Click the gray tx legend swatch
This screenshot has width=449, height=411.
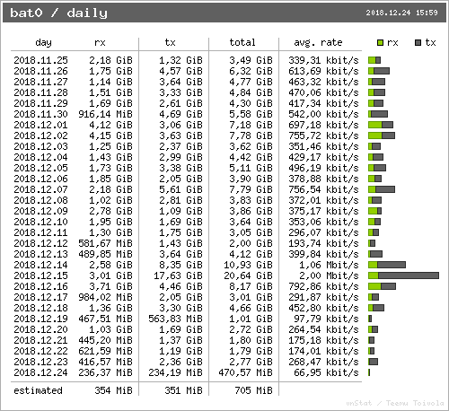(418, 43)
